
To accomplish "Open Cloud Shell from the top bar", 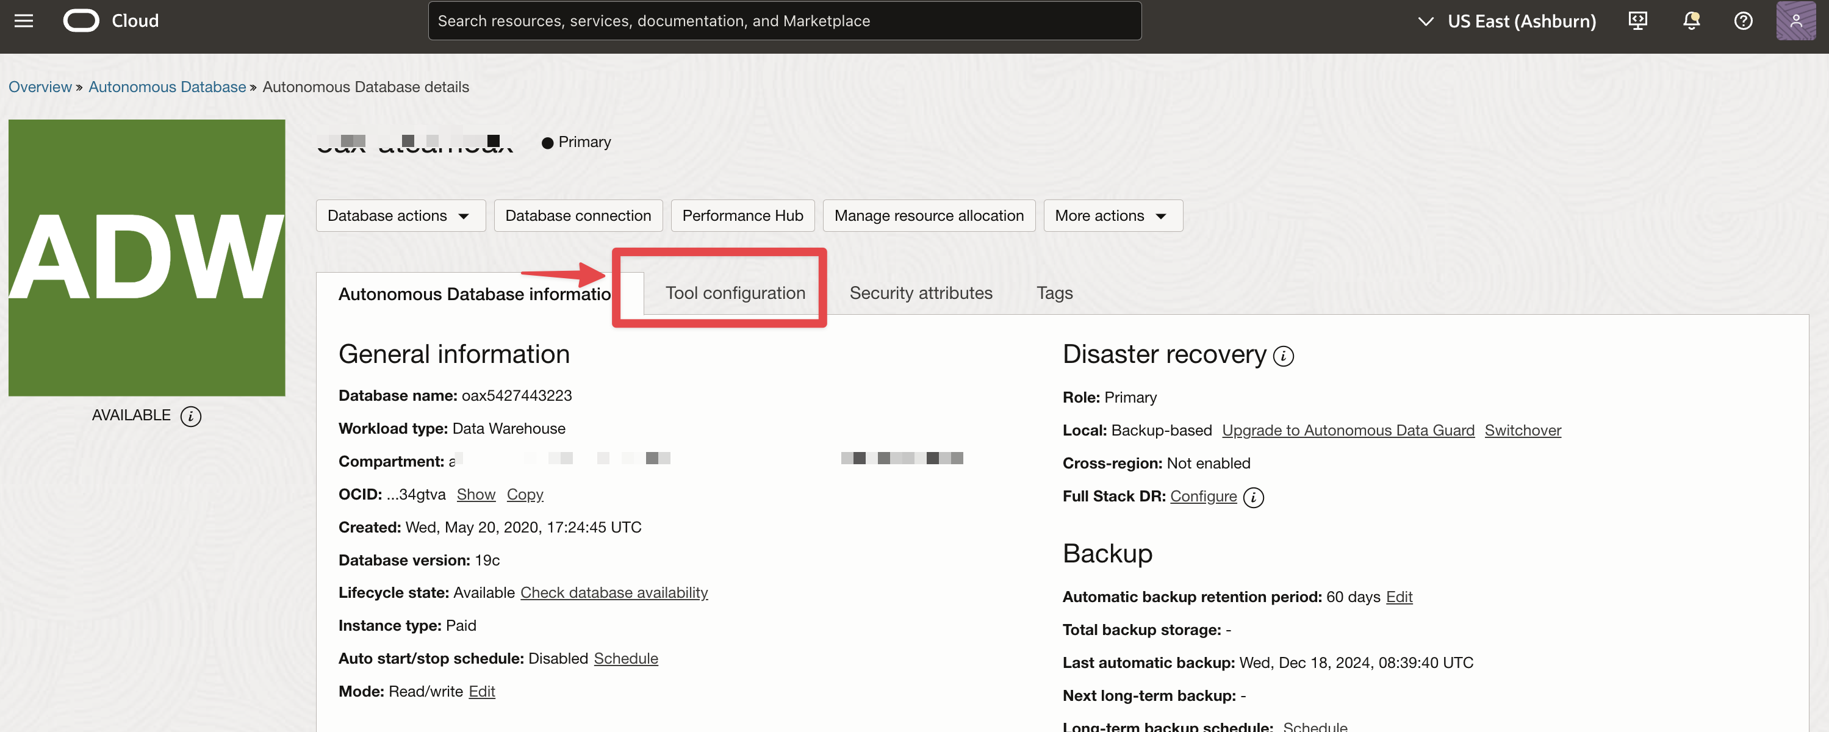I will point(1637,21).
